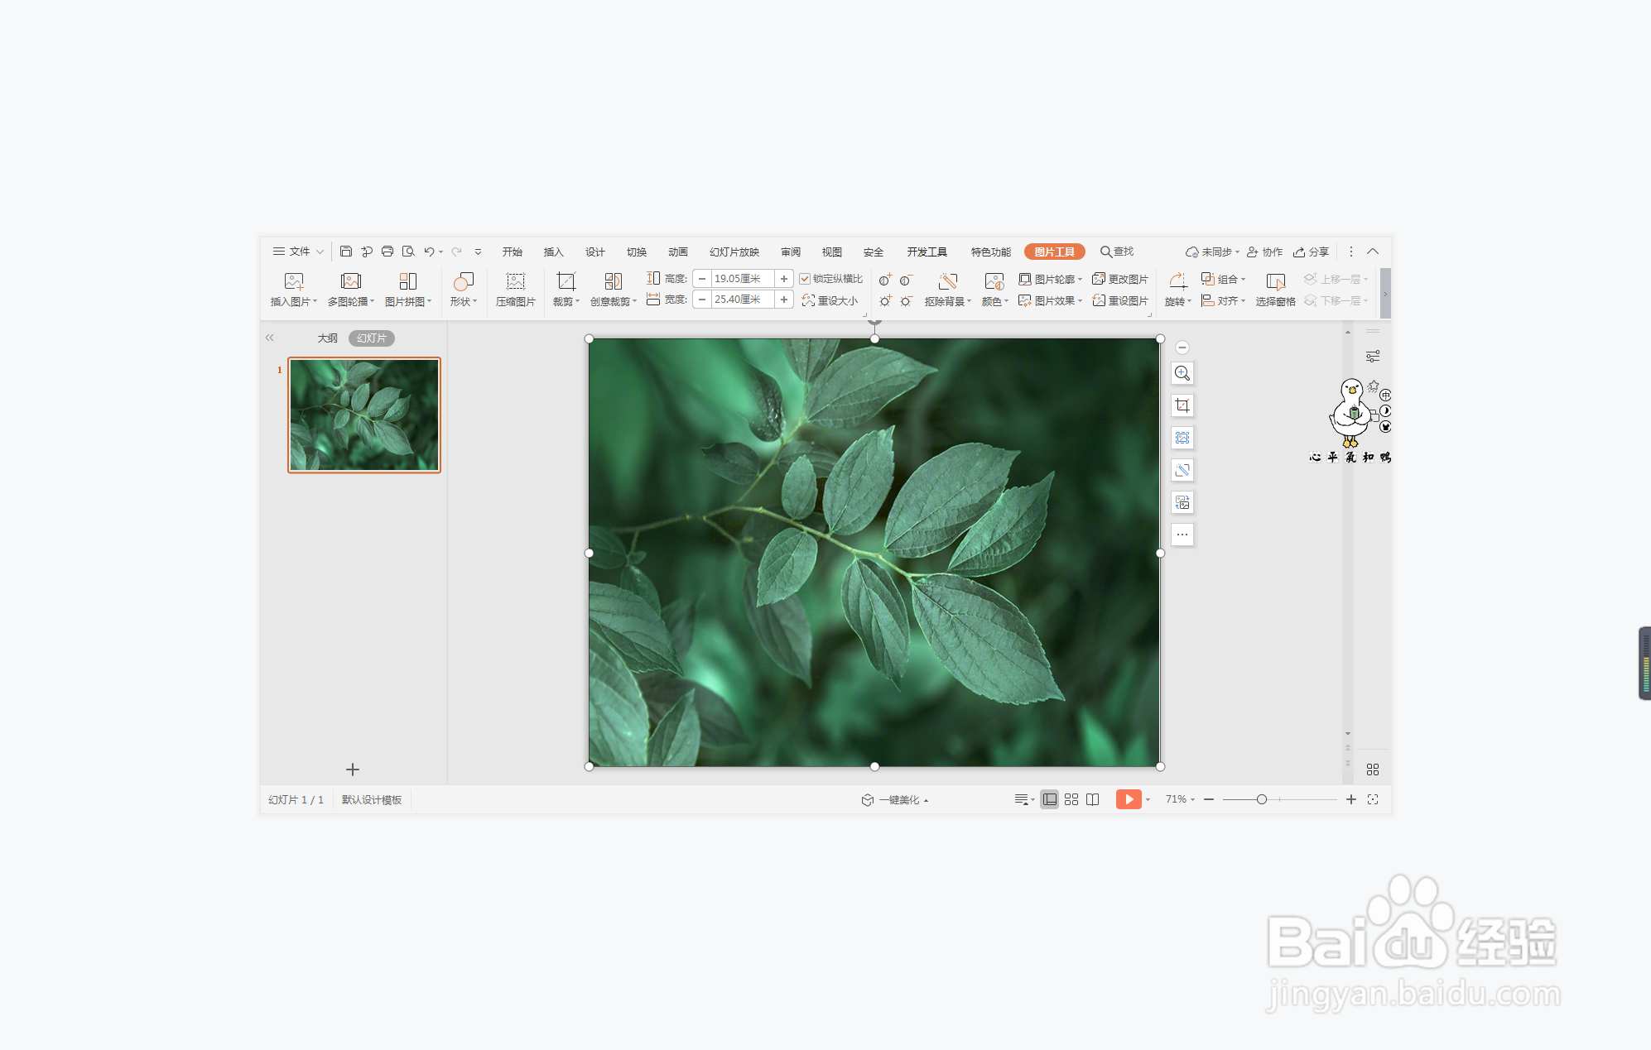Viewport: 1651px width, 1050px height.
Task: Click the floating crop icon beside image
Action: click(x=1182, y=405)
